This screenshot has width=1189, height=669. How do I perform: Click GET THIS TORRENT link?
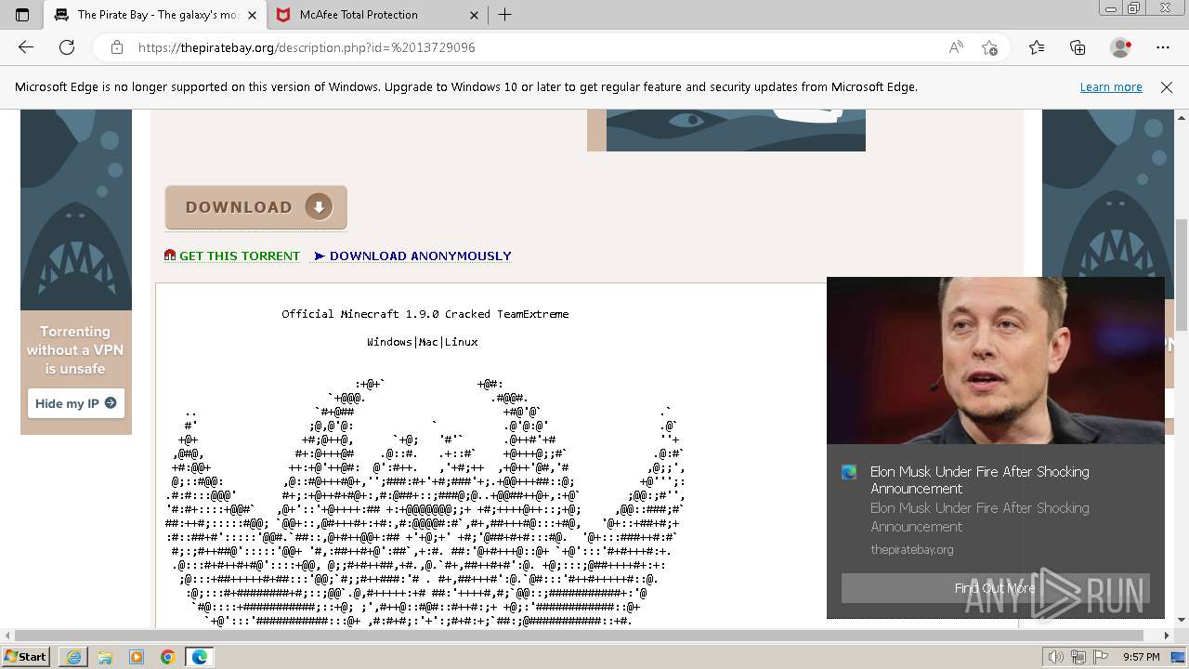tap(240, 256)
